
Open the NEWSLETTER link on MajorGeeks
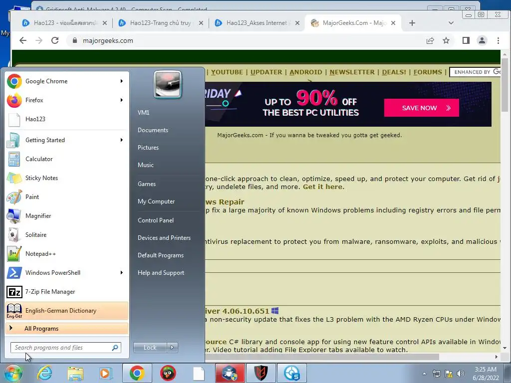[352, 72]
